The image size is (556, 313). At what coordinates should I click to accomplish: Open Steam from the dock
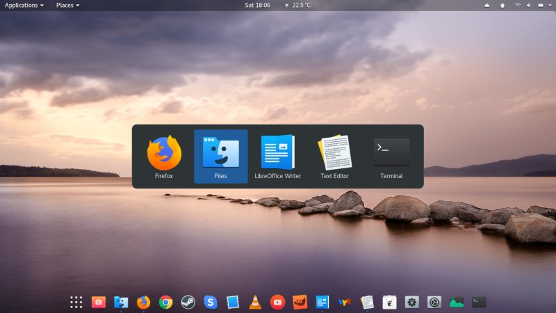(188, 302)
